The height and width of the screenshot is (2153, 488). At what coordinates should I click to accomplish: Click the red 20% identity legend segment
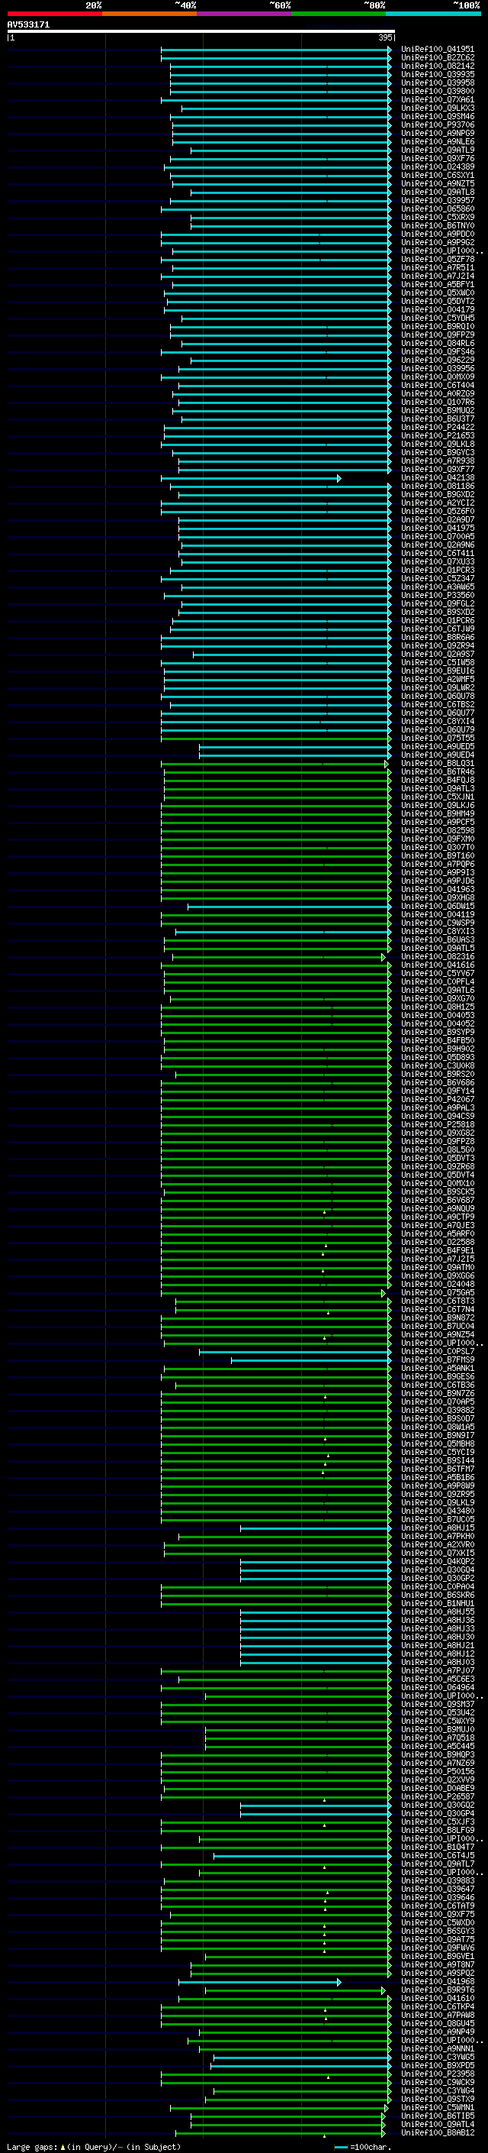point(54,14)
